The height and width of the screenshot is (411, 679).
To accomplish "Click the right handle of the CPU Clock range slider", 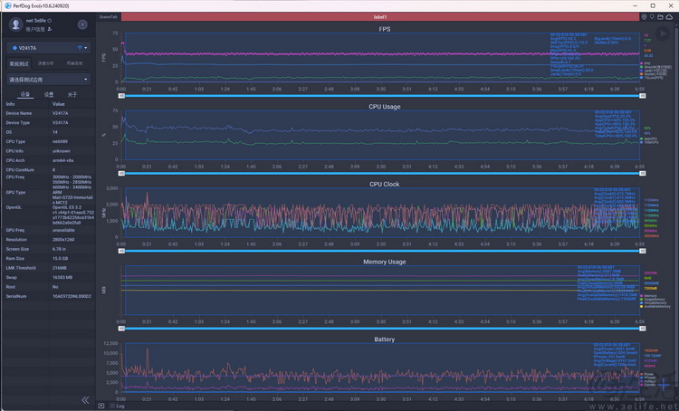I will click(643, 251).
